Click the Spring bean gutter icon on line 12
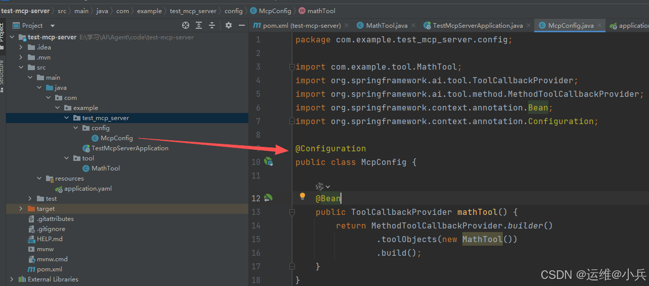Screen dimensions: 649x286 click(x=268, y=198)
